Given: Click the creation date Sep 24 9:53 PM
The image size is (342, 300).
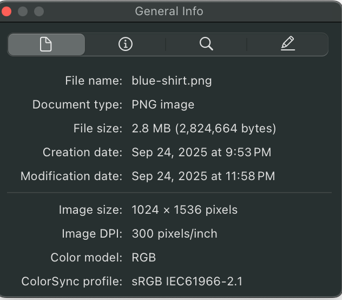Looking at the screenshot, I should (x=201, y=152).
